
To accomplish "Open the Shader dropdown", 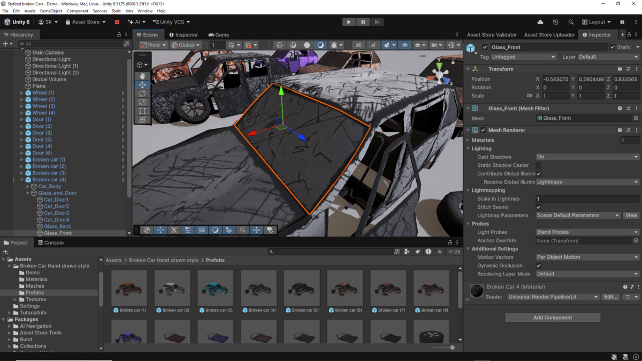I will pos(553,297).
